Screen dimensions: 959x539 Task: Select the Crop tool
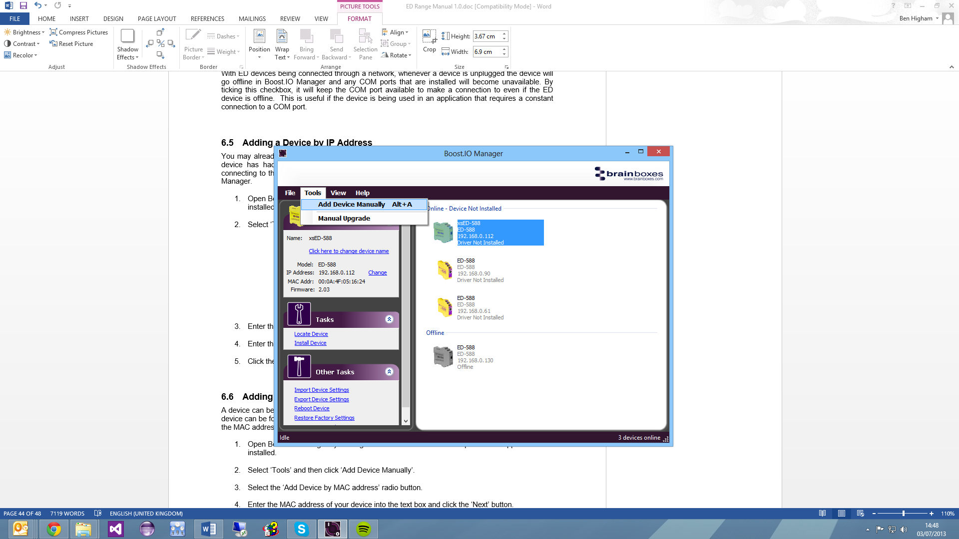(429, 42)
